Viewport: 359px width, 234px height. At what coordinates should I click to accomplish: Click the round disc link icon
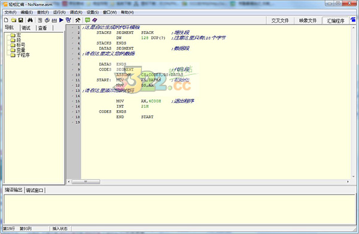pyautogui.click(x=47, y=20)
